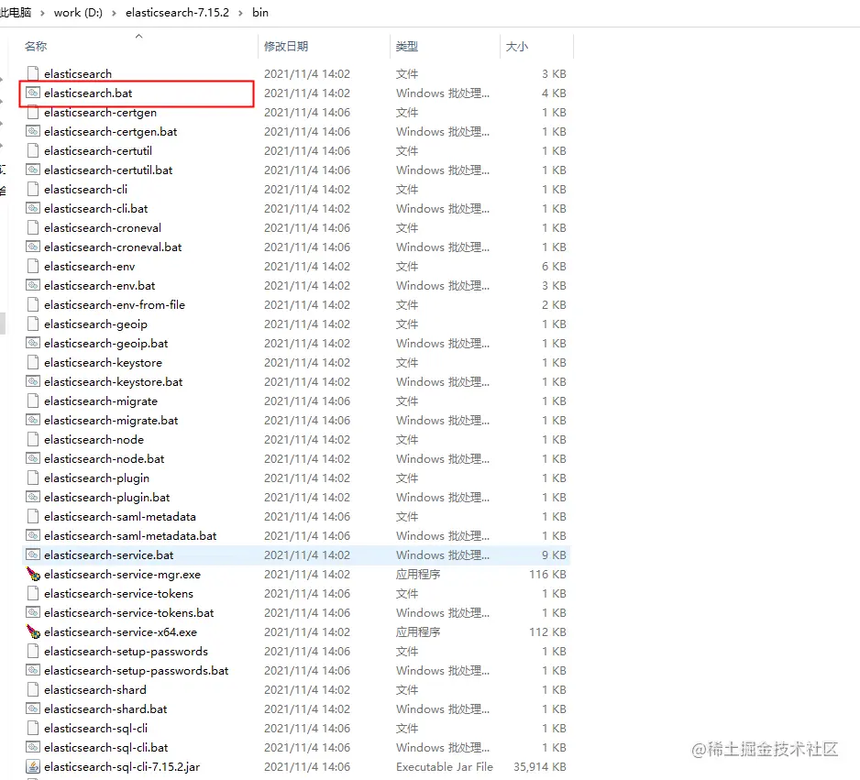The width and height of the screenshot is (860, 780).
Task: Navigate to elasticsearch-7.15.2 folder breadcrumb
Action: [177, 13]
